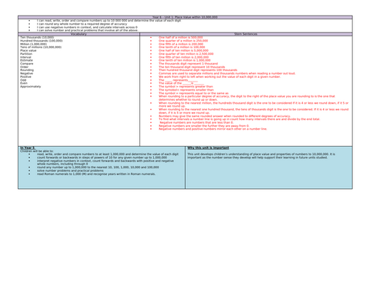Viewport: 370px width, 286px height.
Task: Click objective 'I can use negative numbers in context'
Action: (87, 27)
